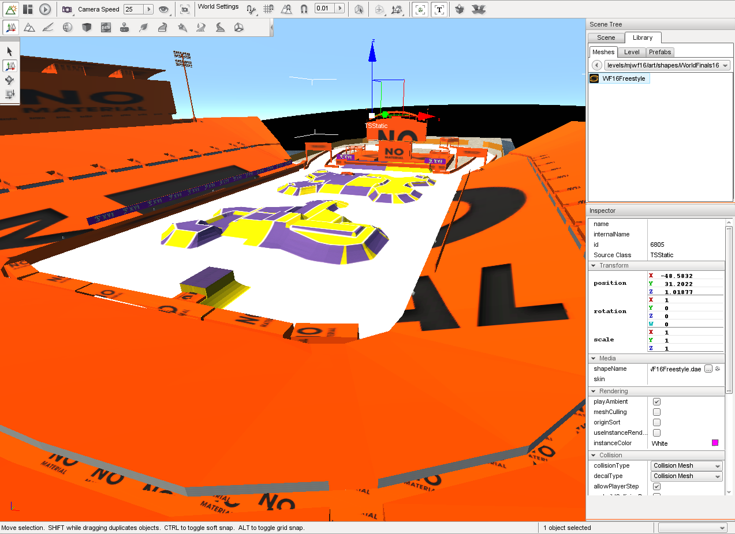Toggle the playAmbient checkbox
This screenshot has width=735, height=534.
click(656, 402)
